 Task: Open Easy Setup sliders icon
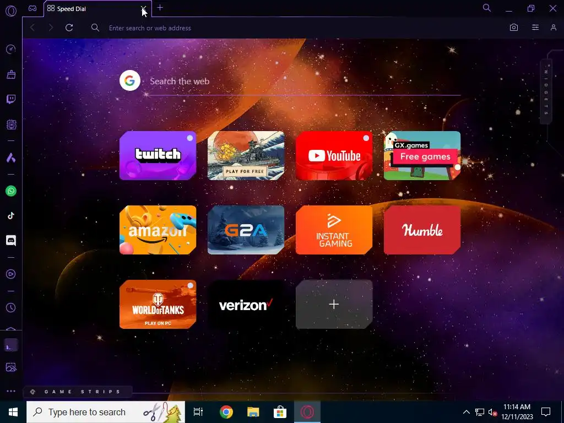point(535,28)
